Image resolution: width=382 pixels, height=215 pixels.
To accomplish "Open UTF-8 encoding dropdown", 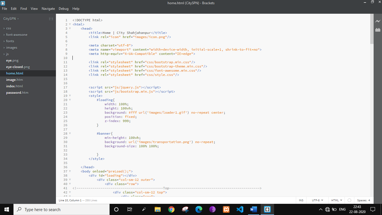I will [x=317, y=200].
